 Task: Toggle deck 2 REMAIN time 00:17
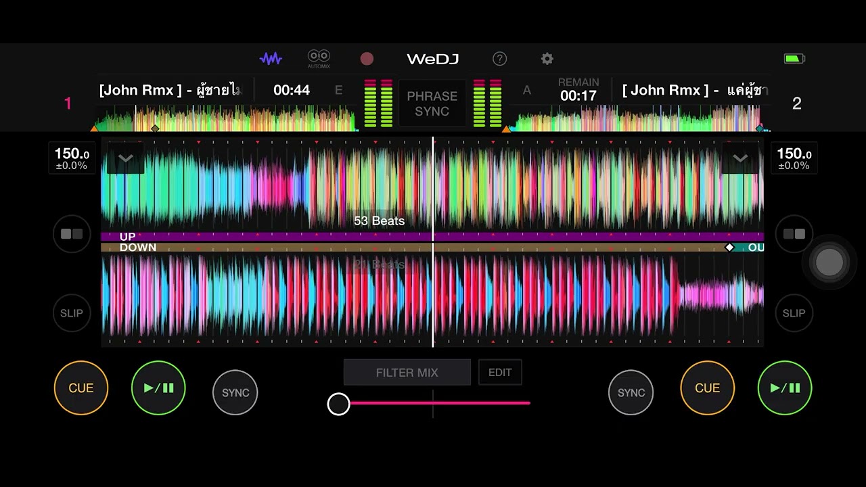pos(578,91)
